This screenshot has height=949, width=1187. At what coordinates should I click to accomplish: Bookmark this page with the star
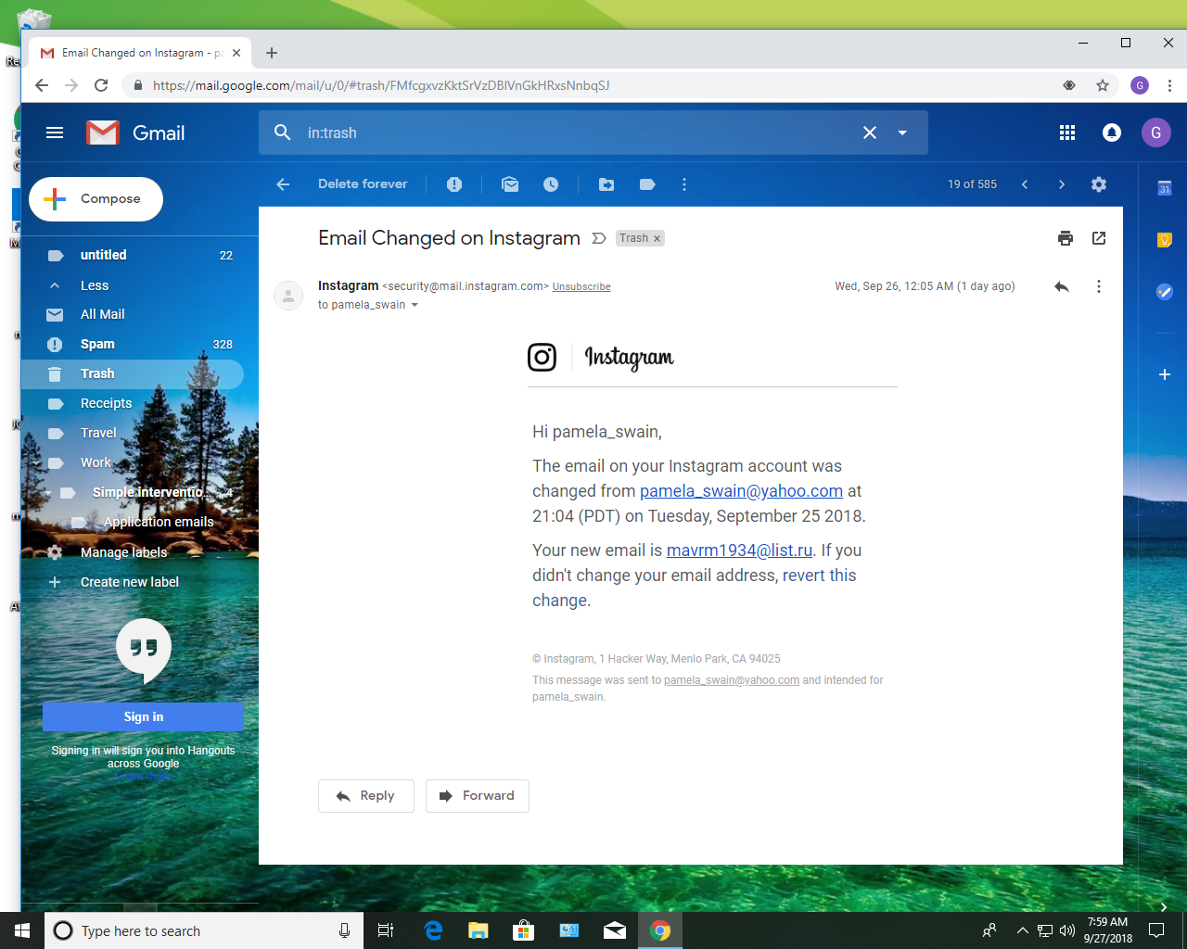pyautogui.click(x=1103, y=85)
